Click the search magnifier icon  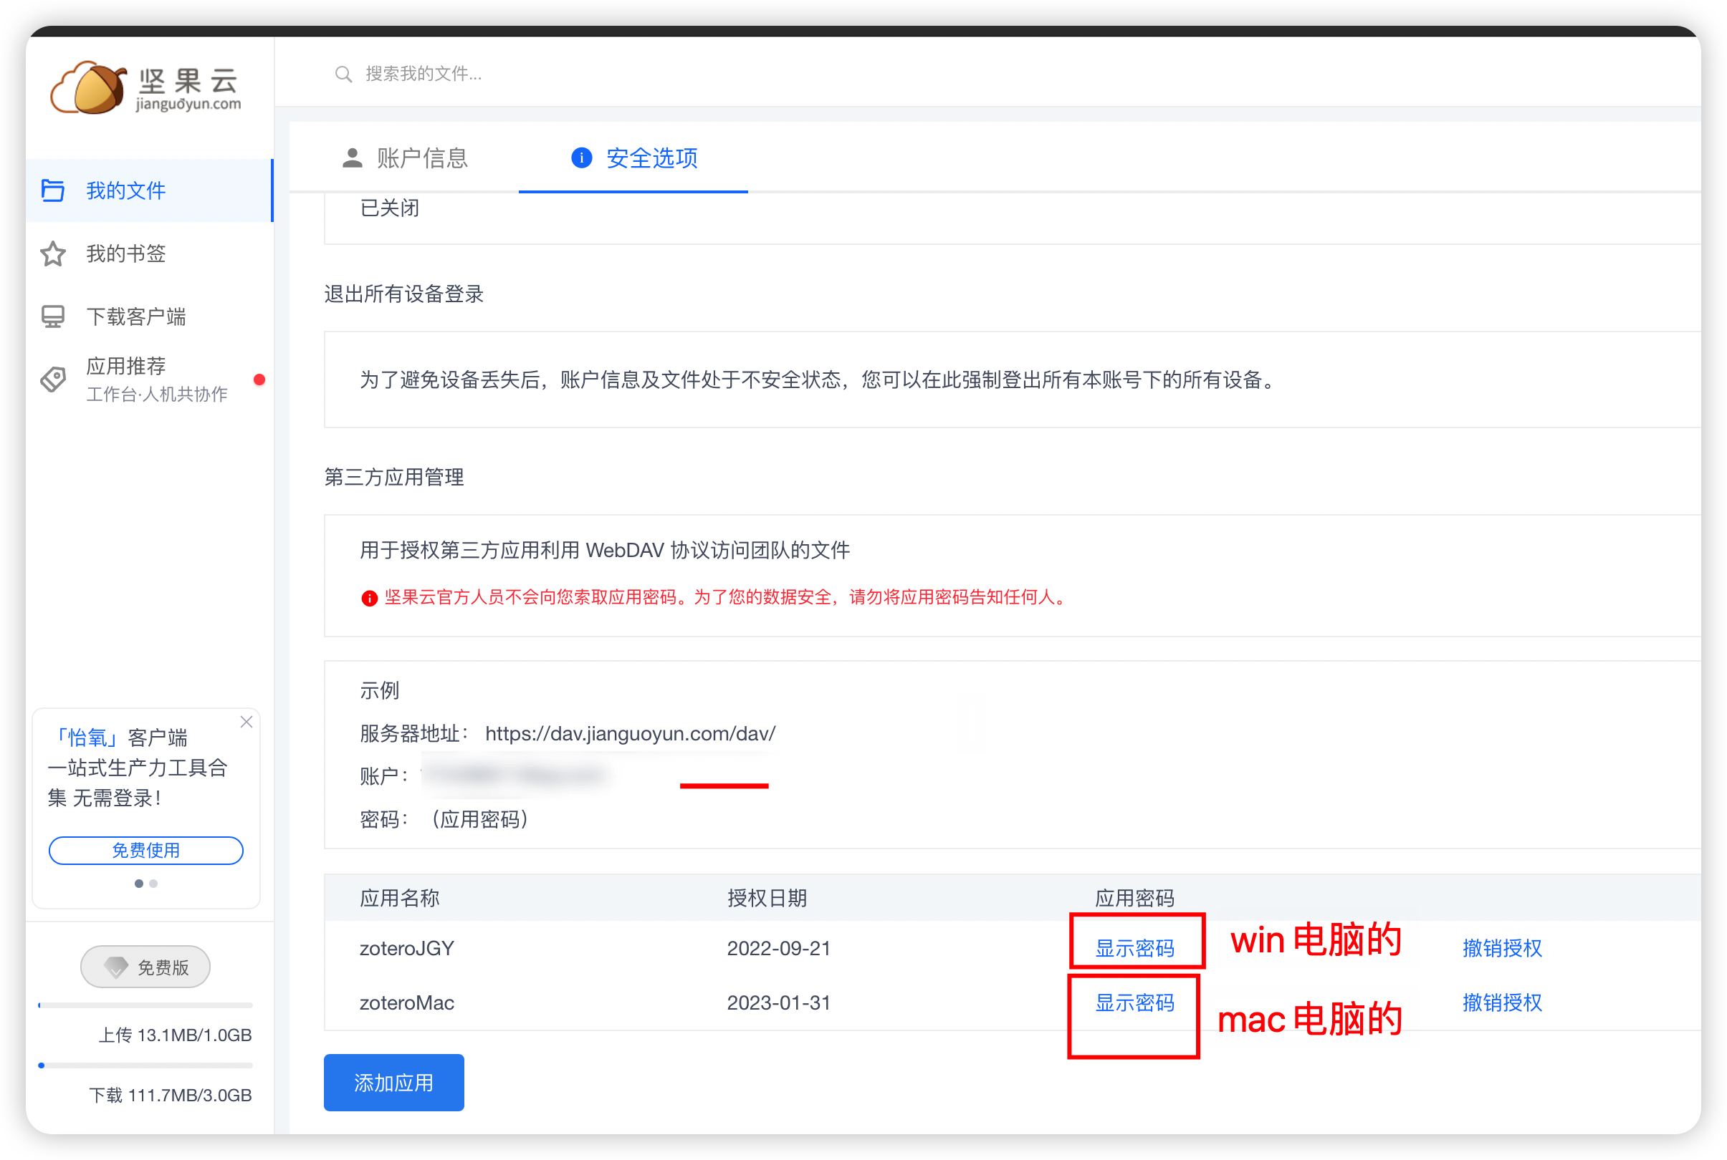point(343,74)
